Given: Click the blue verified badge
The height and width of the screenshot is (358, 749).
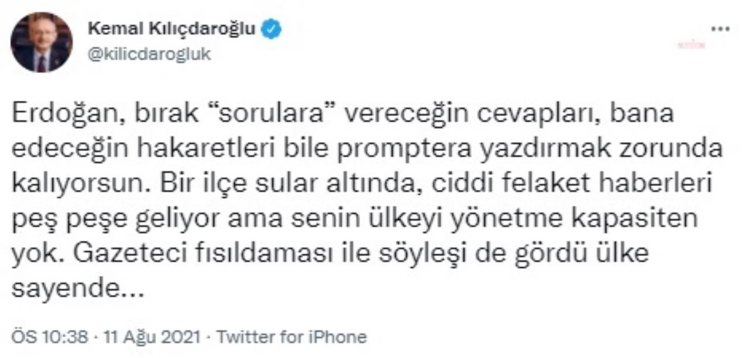Looking at the screenshot, I should [x=271, y=29].
